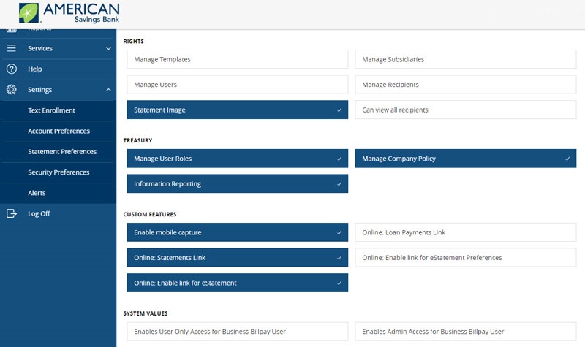Toggle off Enable mobile capture
The width and height of the screenshot is (585, 347).
click(237, 232)
